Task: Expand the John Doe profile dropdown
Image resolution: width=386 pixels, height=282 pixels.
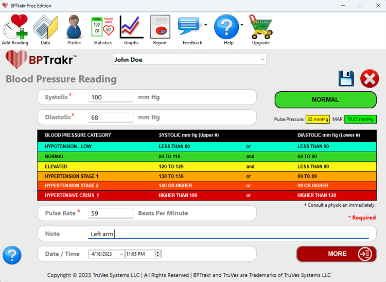Action: [x=262, y=60]
